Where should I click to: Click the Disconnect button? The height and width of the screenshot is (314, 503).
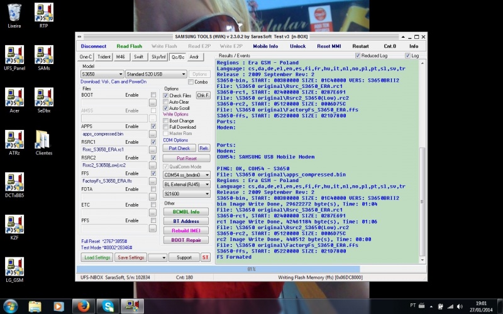[93, 46]
